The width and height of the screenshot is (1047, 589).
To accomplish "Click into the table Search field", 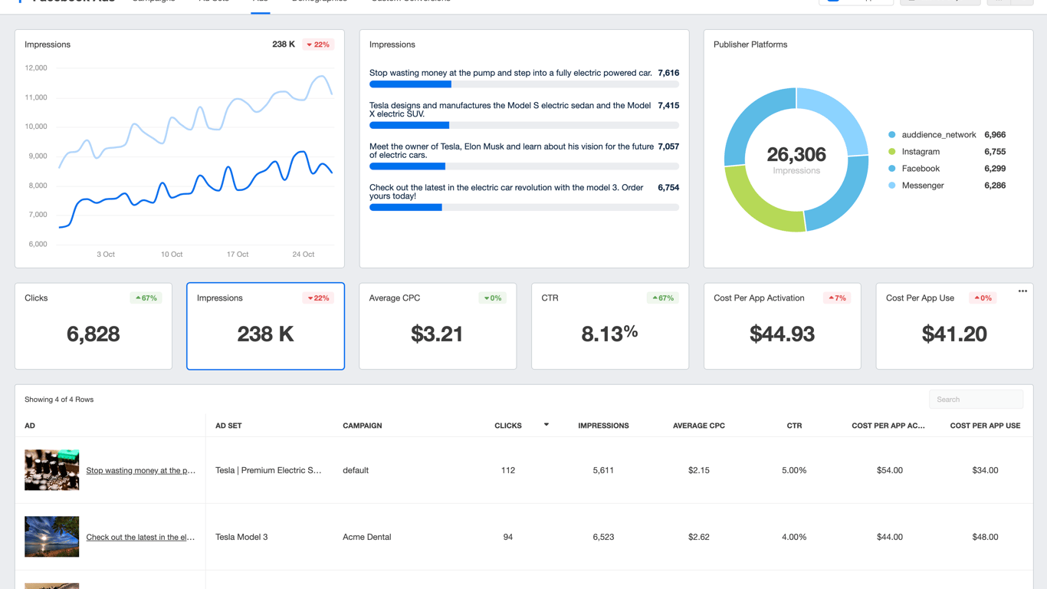I will click(x=976, y=400).
